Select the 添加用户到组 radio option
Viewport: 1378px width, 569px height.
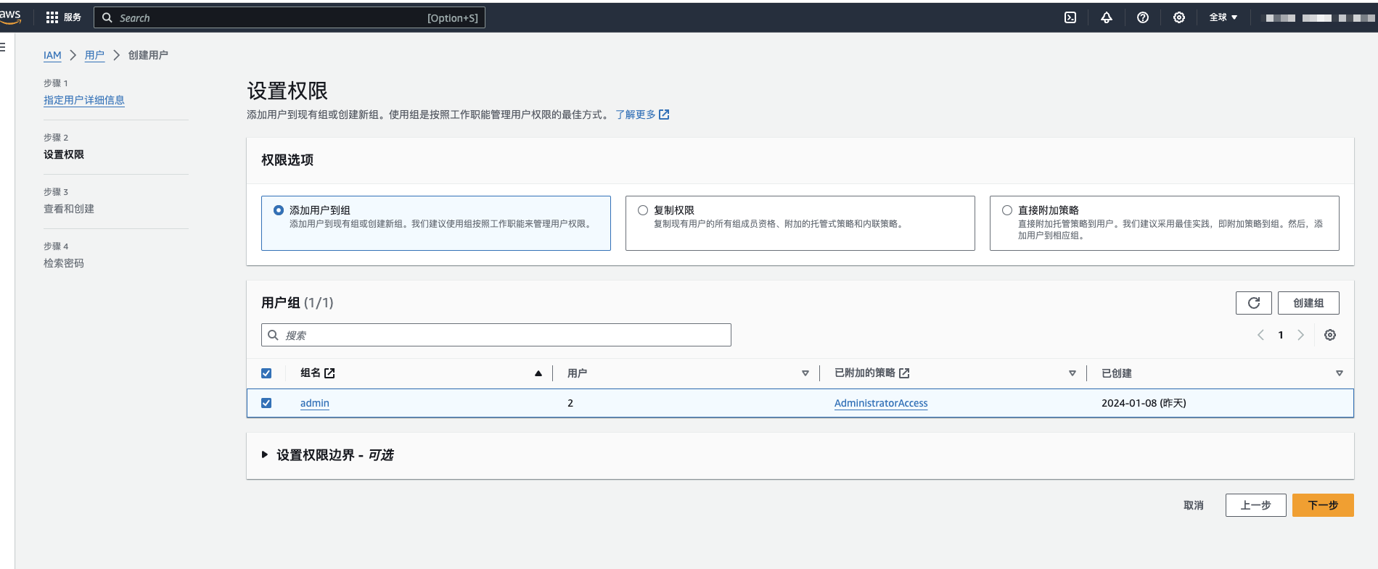coord(279,210)
